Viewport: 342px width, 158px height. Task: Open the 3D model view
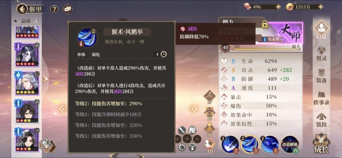[210, 146]
